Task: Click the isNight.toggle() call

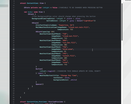Action: pos(47,71)
